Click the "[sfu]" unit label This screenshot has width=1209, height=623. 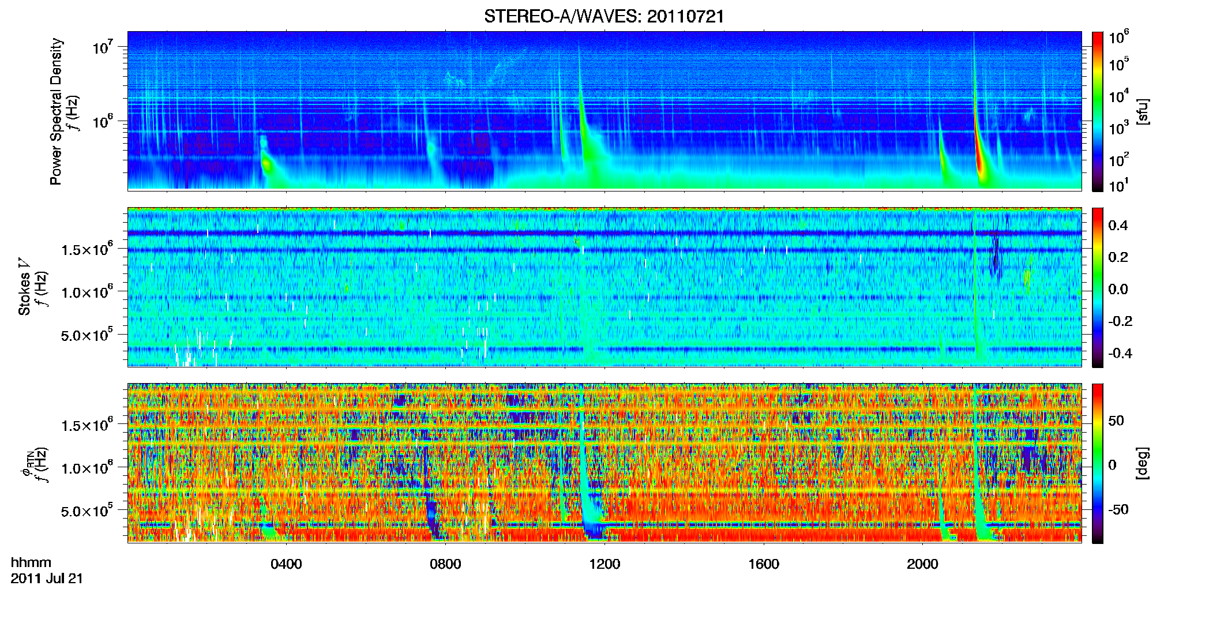tap(1143, 111)
